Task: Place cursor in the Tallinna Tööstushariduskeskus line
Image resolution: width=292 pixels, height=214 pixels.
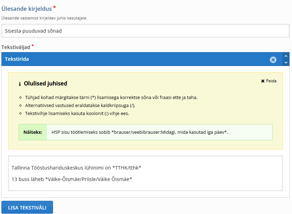Action: coord(76,168)
